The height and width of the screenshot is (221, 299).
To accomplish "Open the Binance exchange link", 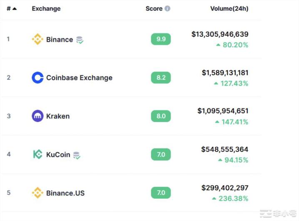I will pyautogui.click(x=60, y=40).
